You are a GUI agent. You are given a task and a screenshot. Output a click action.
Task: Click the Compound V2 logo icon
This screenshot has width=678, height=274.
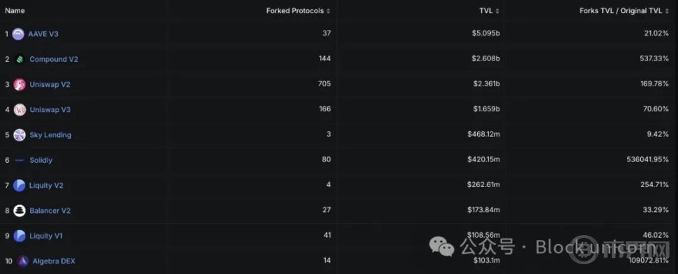(20, 59)
